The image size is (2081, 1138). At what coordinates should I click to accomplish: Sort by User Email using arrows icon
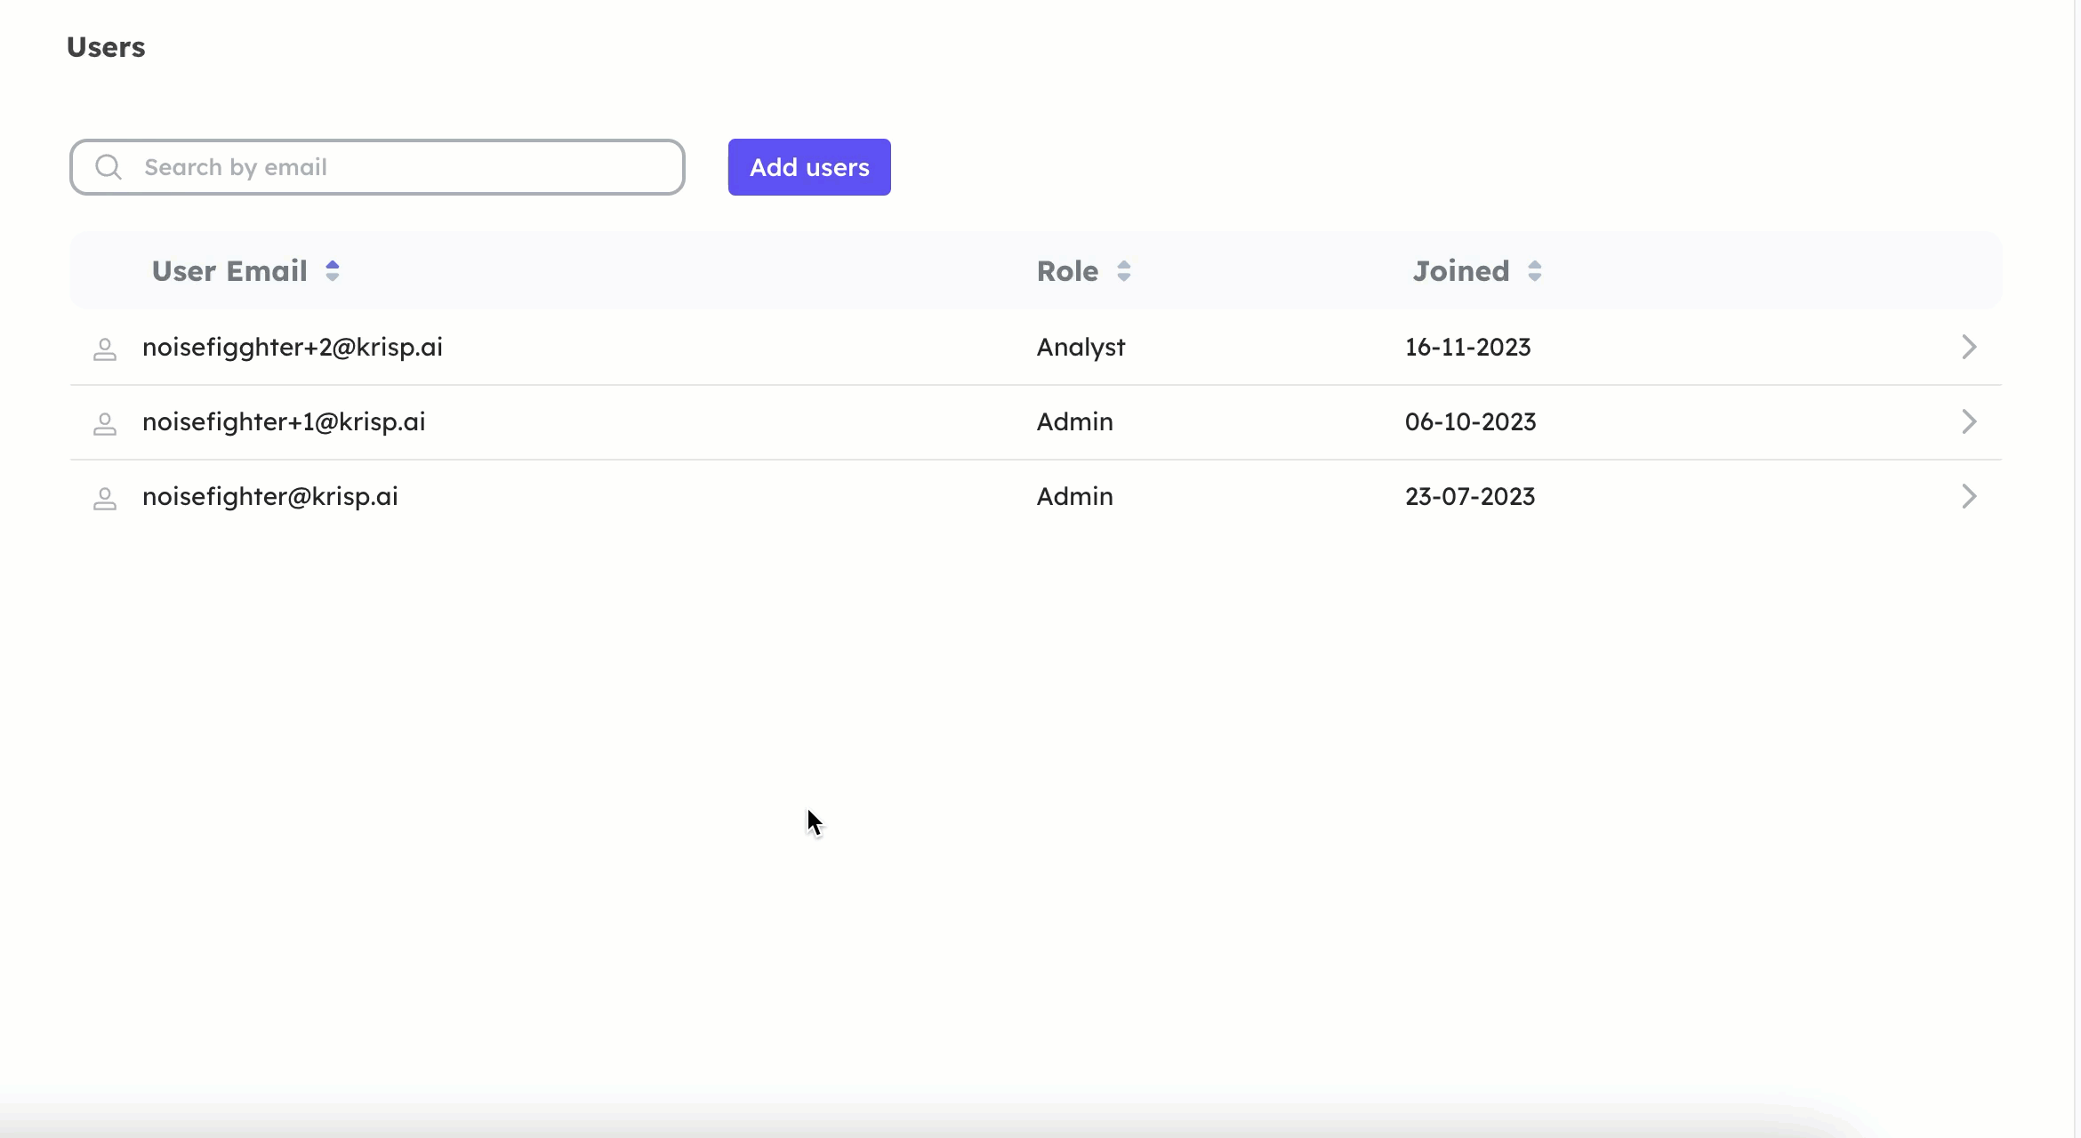(x=333, y=271)
